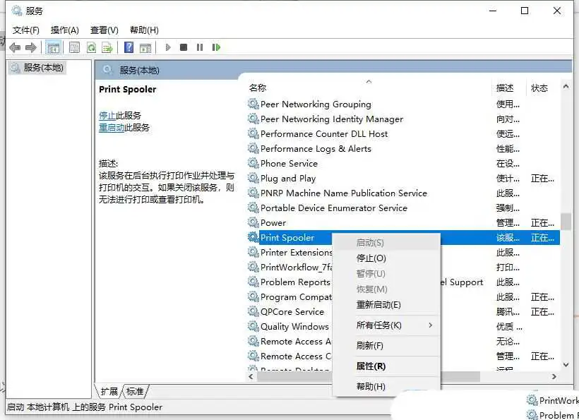The width and height of the screenshot is (579, 420).
Task: Select 重新启动(E) from the context menu
Action: [378, 305]
